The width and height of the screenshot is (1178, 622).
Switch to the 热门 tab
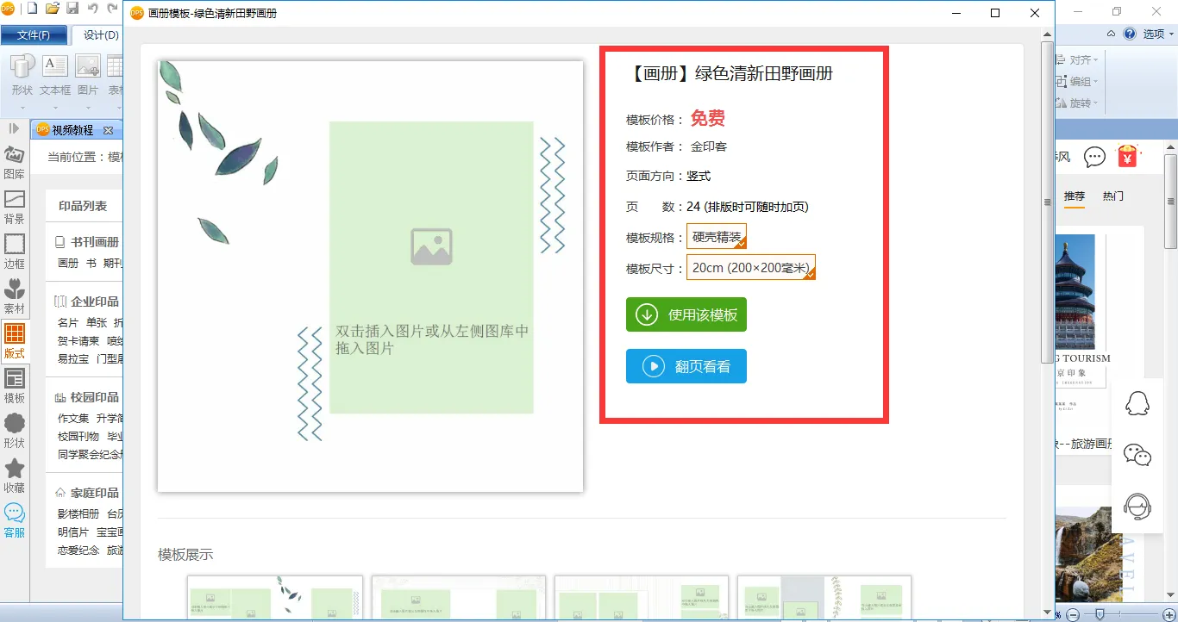[1113, 196]
